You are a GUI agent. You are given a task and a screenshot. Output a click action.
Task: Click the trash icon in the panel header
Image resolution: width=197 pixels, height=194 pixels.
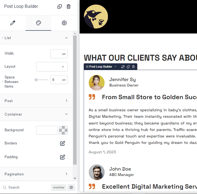click(69, 6)
